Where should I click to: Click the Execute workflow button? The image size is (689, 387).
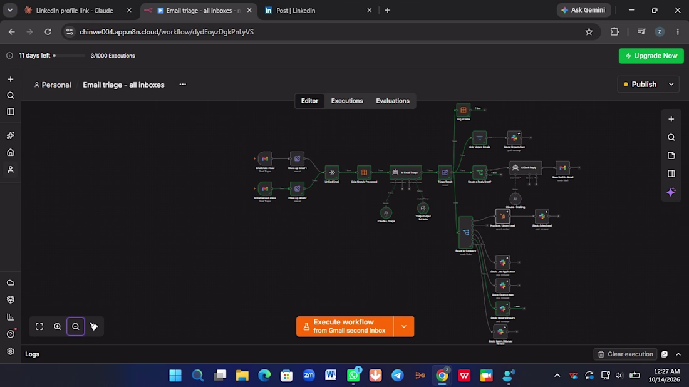[x=345, y=326]
